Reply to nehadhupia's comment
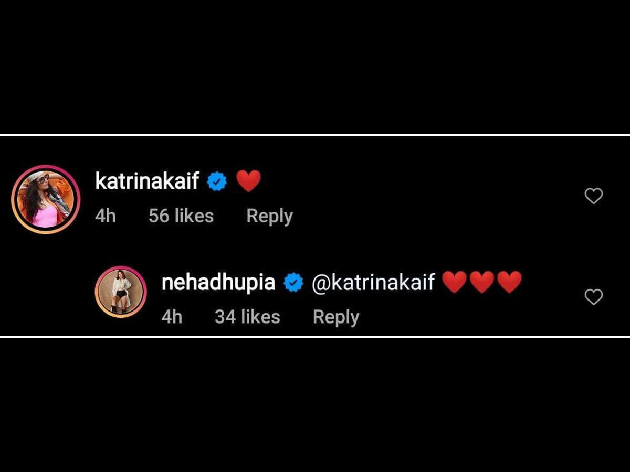 point(336,317)
